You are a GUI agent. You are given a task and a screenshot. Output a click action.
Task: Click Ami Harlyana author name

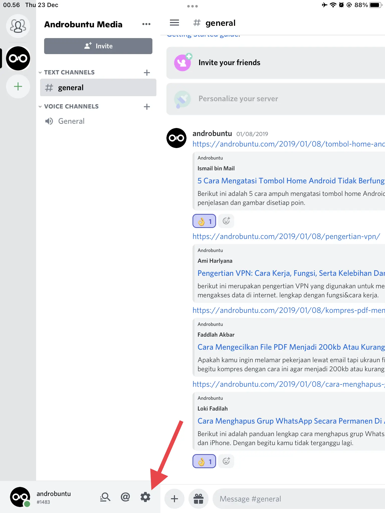click(x=215, y=261)
